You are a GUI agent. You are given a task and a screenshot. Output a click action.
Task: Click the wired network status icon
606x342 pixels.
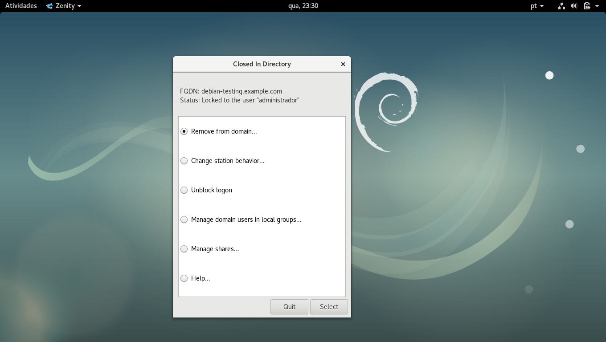[561, 6]
